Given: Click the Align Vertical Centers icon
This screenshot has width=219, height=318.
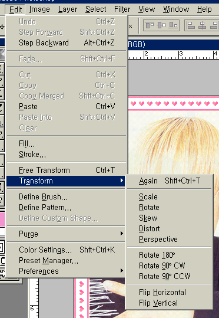Looking at the screenshot, I should pyautogui.click(x=161, y=25).
